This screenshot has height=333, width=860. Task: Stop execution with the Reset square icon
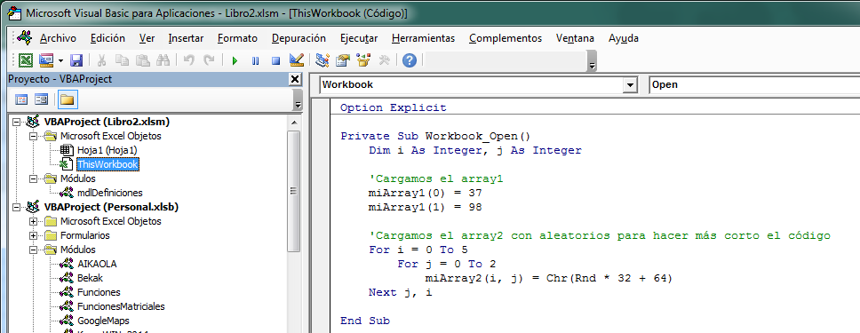[276, 61]
